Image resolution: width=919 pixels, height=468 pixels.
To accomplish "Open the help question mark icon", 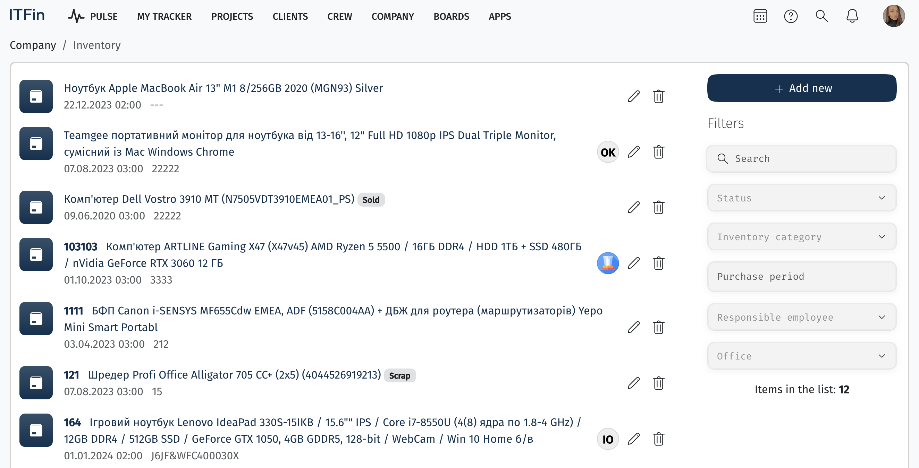I will (x=791, y=16).
